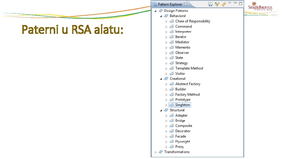The width and height of the screenshot is (282, 159).
Task: Click the icon beside Iterator
Action: tap(172, 37)
